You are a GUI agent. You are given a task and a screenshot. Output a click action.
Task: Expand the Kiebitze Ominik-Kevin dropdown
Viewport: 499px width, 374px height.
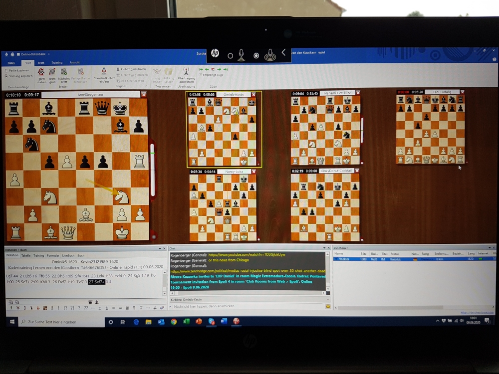(328, 300)
